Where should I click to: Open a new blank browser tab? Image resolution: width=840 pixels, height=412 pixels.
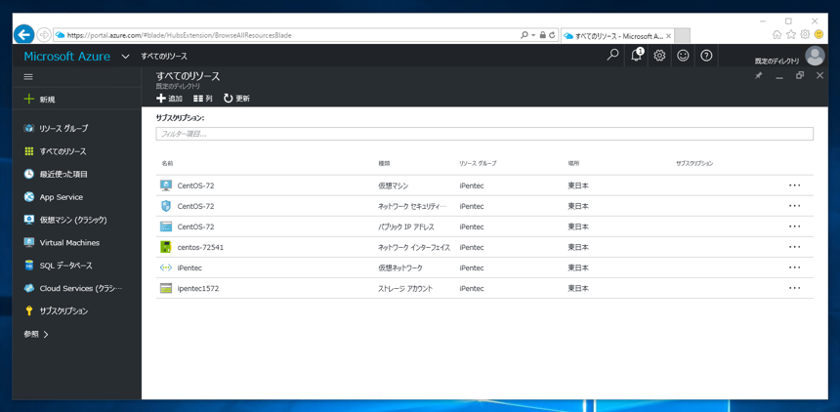click(x=682, y=36)
